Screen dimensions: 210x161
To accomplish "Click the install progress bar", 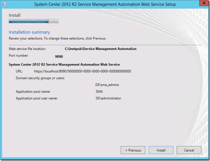I will click(x=33, y=21).
